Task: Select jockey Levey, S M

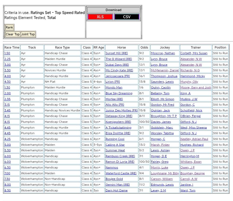Action: pos(158,190)
